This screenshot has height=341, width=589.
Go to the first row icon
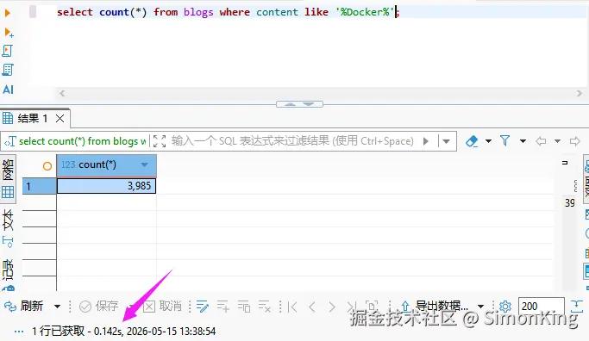coord(292,307)
